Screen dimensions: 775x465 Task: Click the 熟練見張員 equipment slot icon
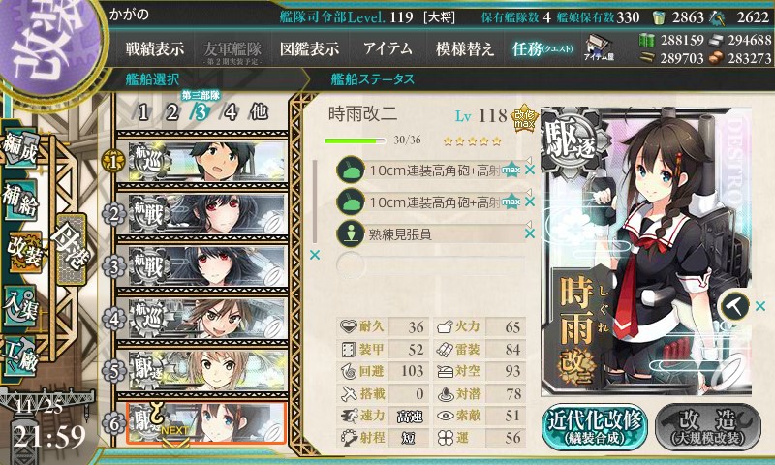[351, 233]
